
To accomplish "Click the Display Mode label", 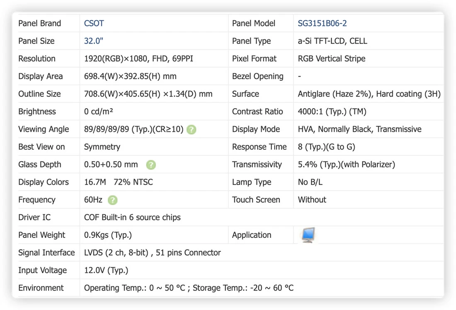I will click(x=256, y=129).
